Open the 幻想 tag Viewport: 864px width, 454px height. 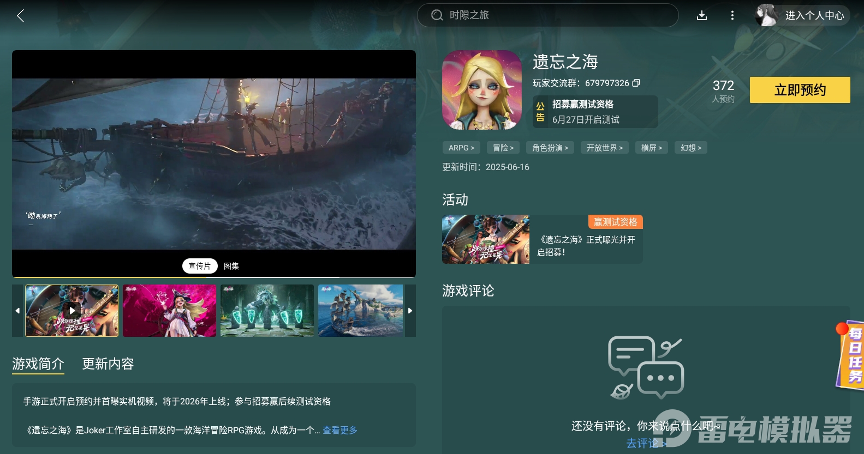[691, 148]
